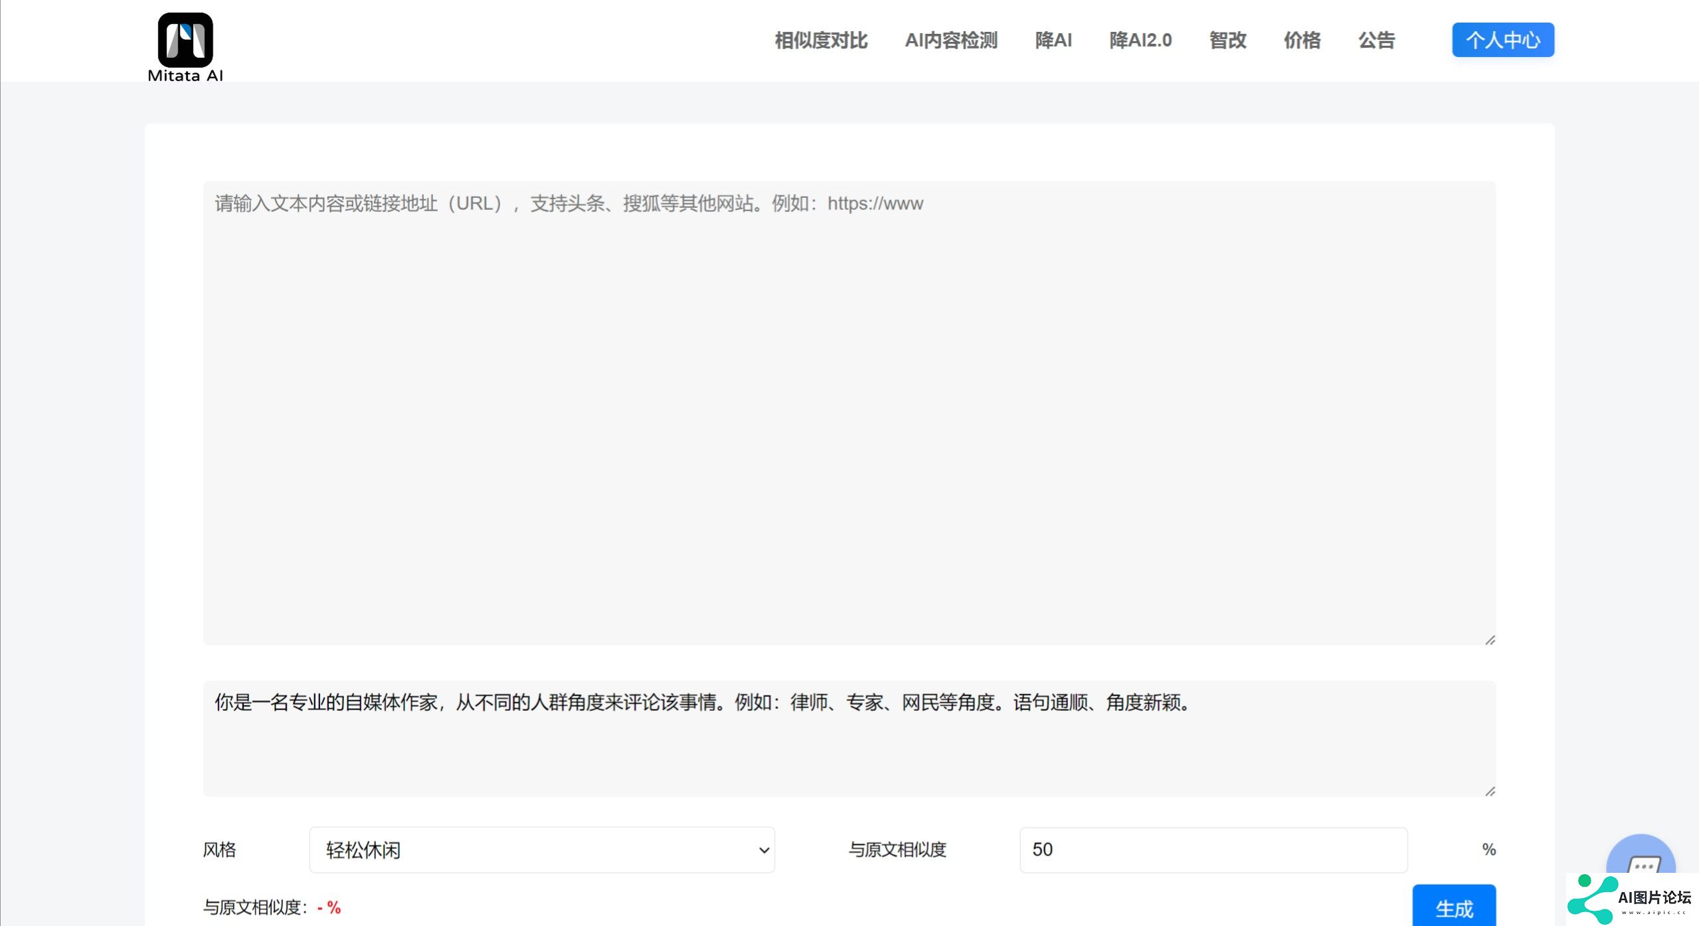1699x926 pixels.
Task: Open the 降AI2.0 menu item
Action: (1140, 41)
